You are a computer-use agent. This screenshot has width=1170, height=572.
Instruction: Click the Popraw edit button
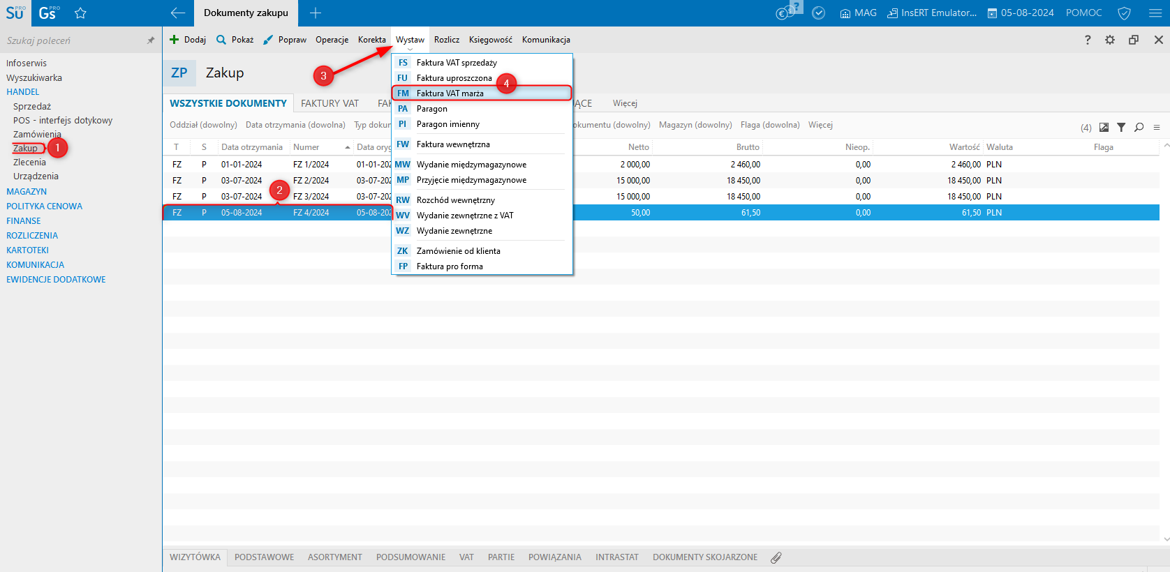(x=285, y=40)
